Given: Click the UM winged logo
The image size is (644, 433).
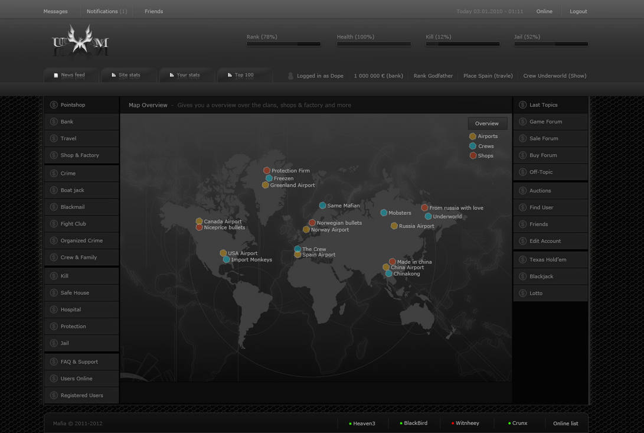Looking at the screenshot, I should (x=80, y=41).
